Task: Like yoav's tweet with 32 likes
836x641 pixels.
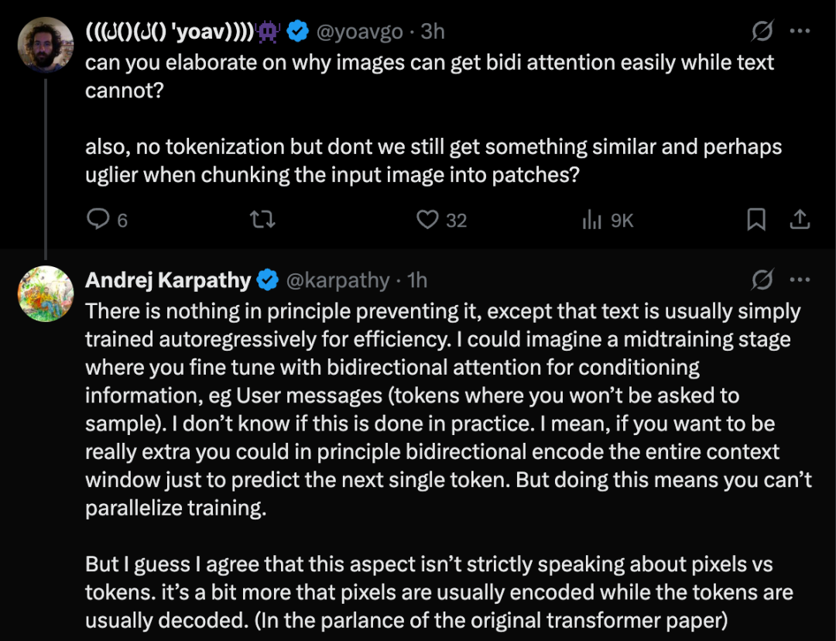Action: pyautogui.click(x=427, y=220)
